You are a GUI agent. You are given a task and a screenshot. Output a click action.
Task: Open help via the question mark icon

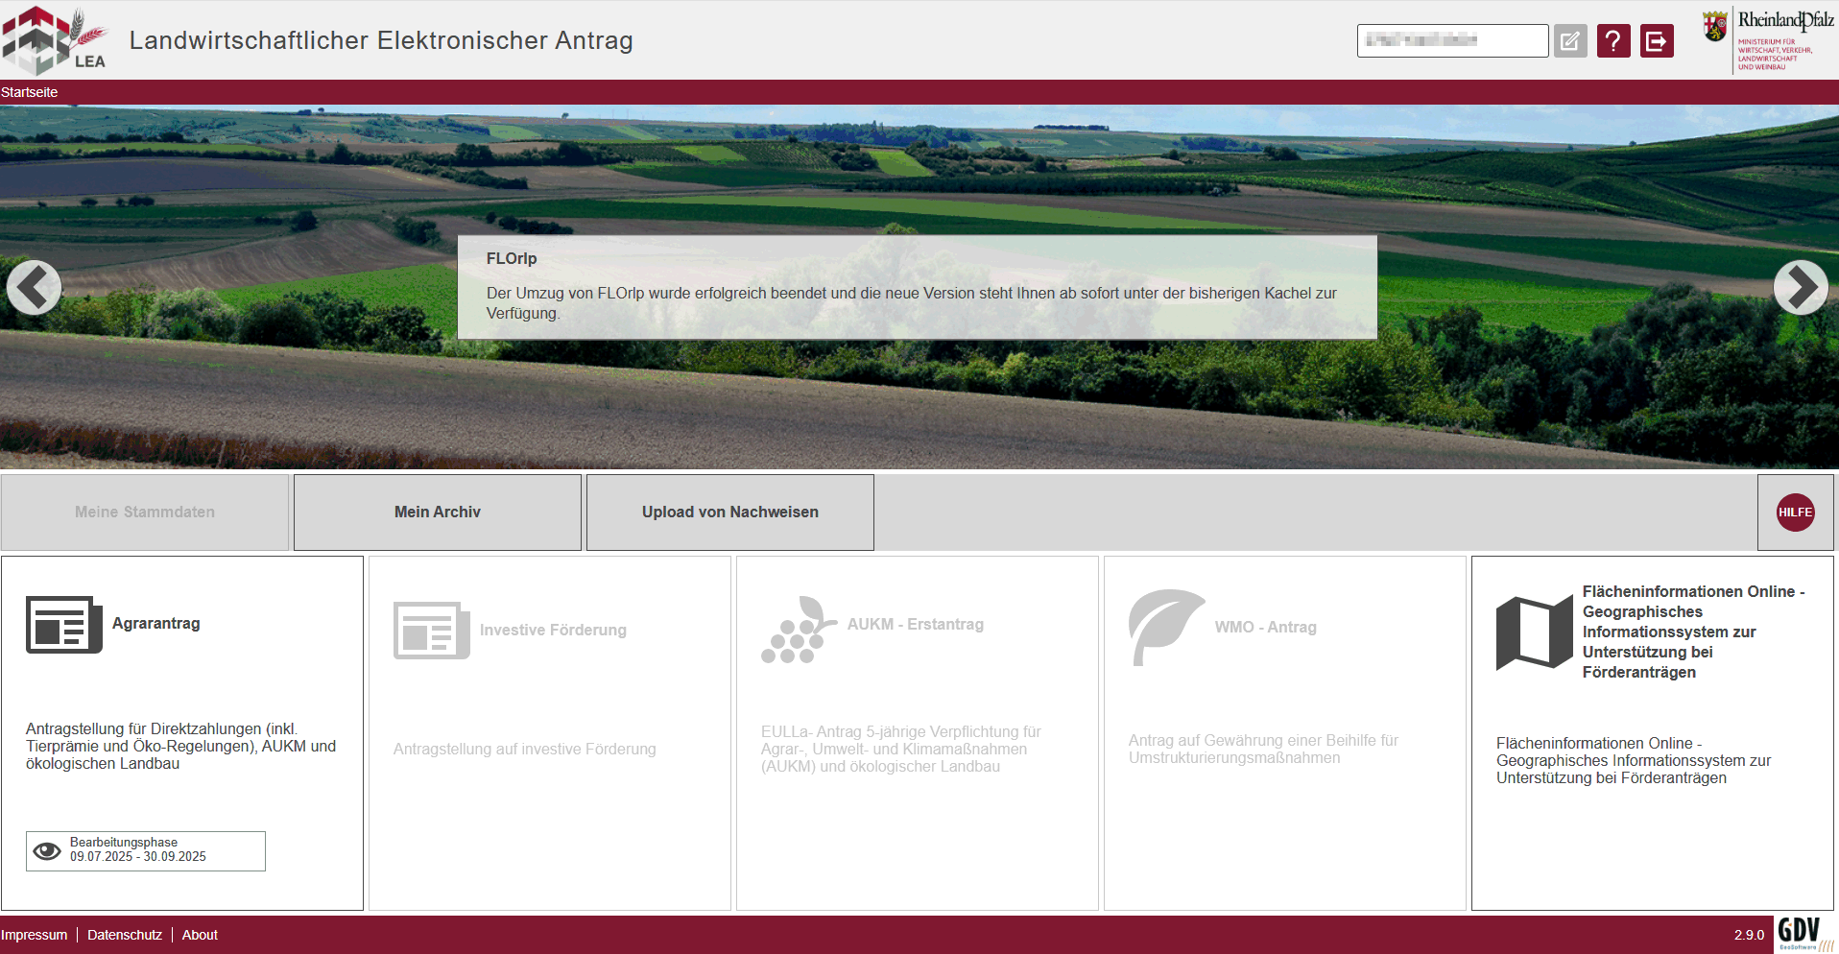pyautogui.click(x=1613, y=41)
